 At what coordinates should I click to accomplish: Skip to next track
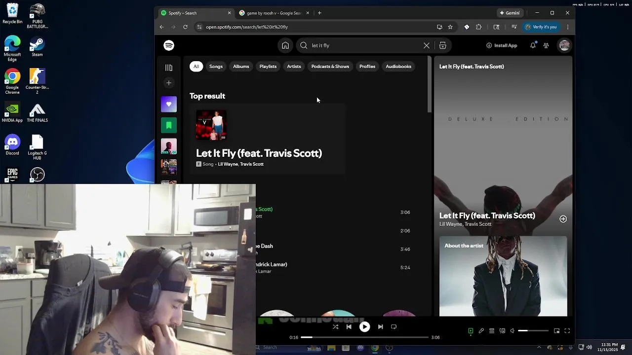[380, 326]
